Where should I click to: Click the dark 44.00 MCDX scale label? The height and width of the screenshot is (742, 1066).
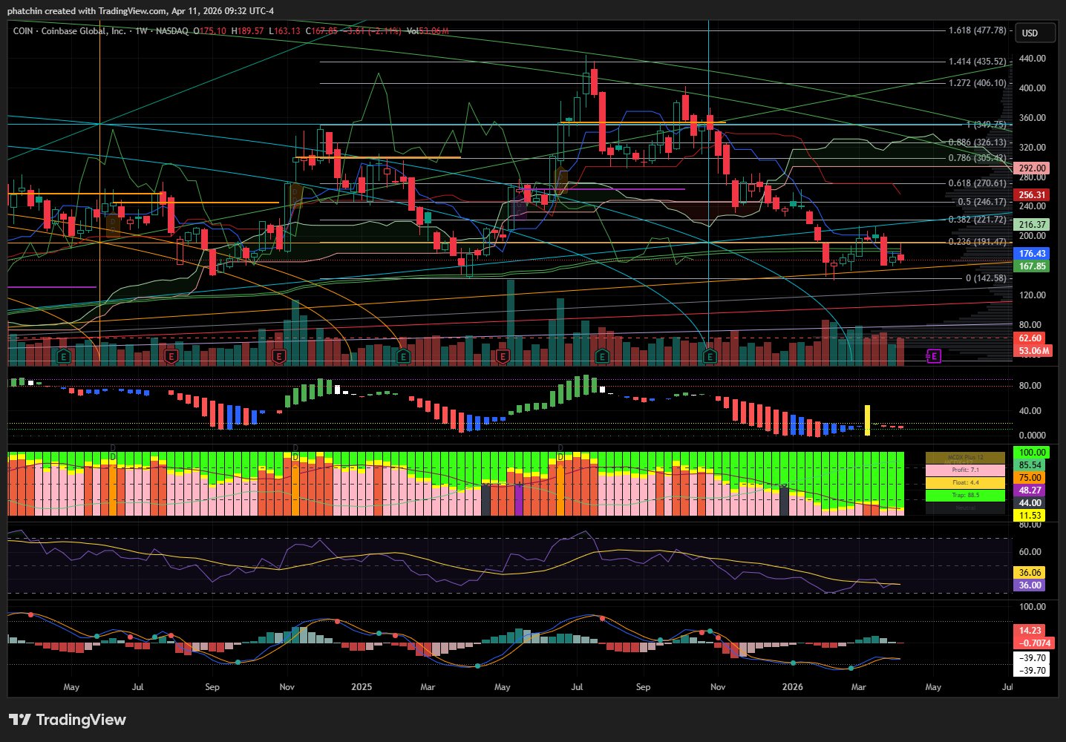(1030, 503)
